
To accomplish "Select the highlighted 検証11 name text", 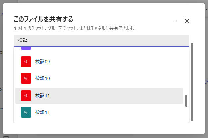I will pyautogui.click(x=42, y=96).
